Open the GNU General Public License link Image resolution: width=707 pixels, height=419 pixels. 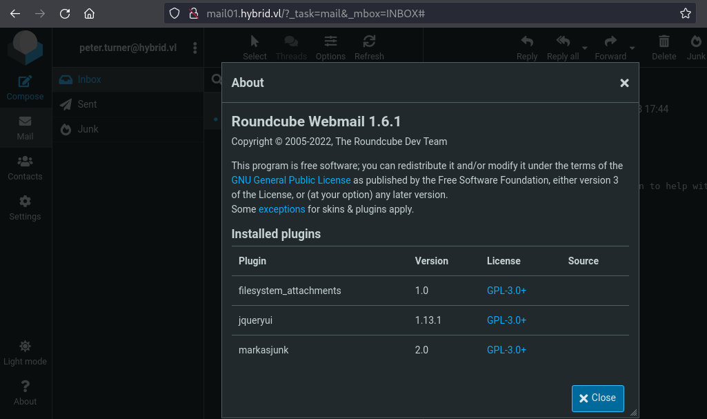tap(291, 180)
